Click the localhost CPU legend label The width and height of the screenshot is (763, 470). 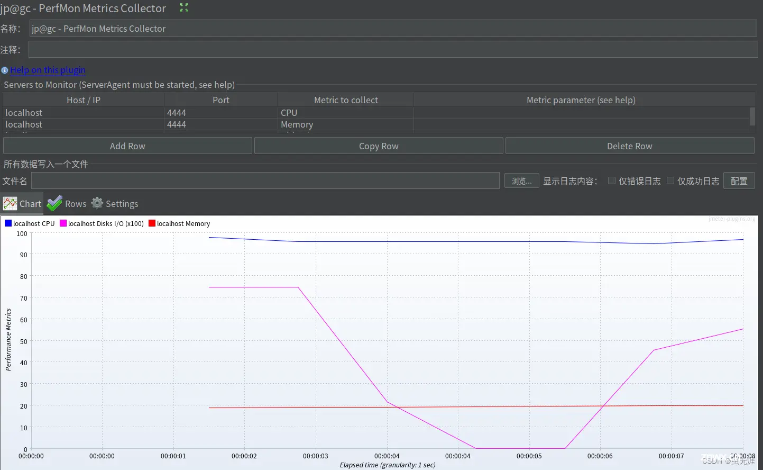(x=34, y=224)
